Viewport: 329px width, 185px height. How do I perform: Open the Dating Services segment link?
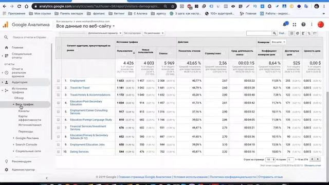point(79,152)
